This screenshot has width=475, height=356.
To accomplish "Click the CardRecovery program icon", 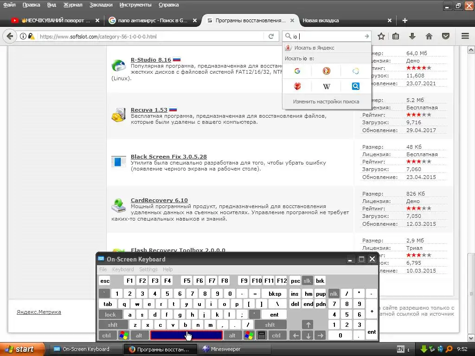I will (118, 206).
